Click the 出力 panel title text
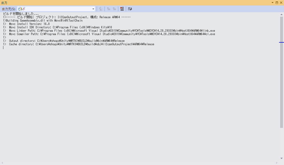Screen dimensions: 284x165 (4, 3)
